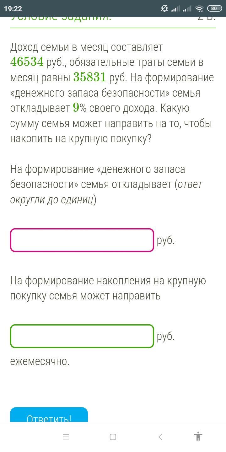Viewport: 226px width, 452px height.
Task: Focus the green-bordered large purchase input field
Action: [82, 336]
